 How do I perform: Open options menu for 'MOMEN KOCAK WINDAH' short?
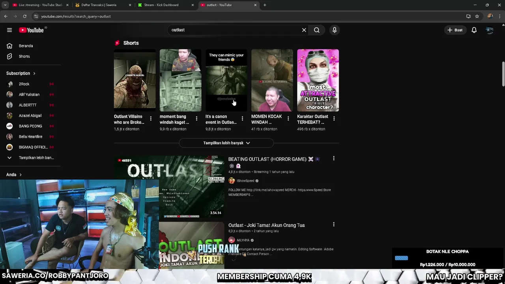pos(288,118)
